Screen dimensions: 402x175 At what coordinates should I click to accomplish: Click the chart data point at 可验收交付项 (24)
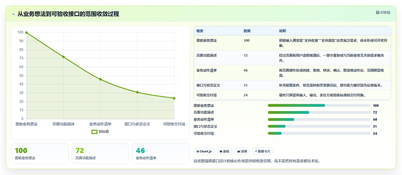(x=174, y=98)
